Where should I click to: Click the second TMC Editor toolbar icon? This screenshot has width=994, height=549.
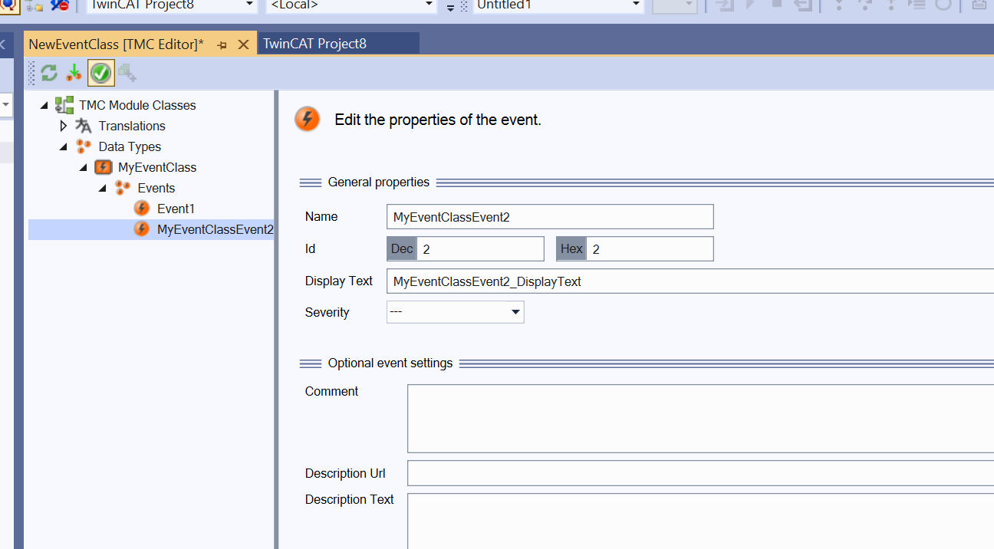74,73
